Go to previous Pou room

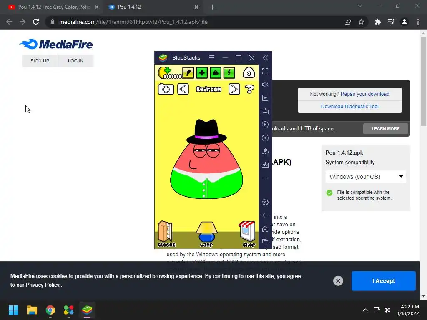[x=183, y=89]
